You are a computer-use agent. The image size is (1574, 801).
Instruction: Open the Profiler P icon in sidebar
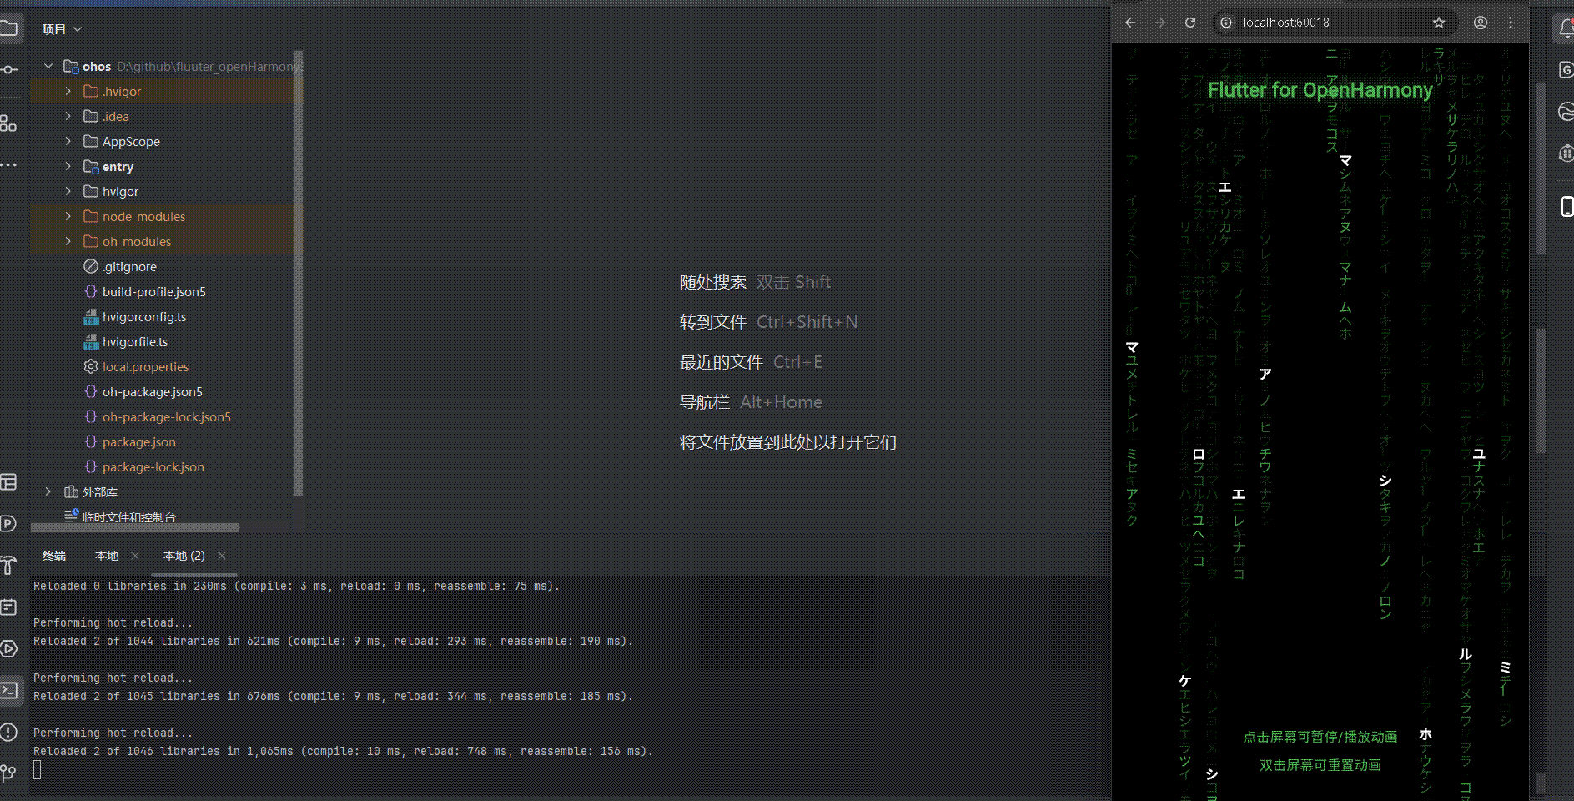(x=8, y=523)
